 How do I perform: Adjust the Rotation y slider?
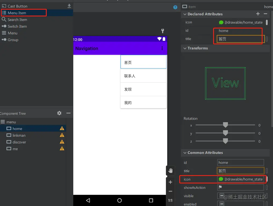point(225,133)
